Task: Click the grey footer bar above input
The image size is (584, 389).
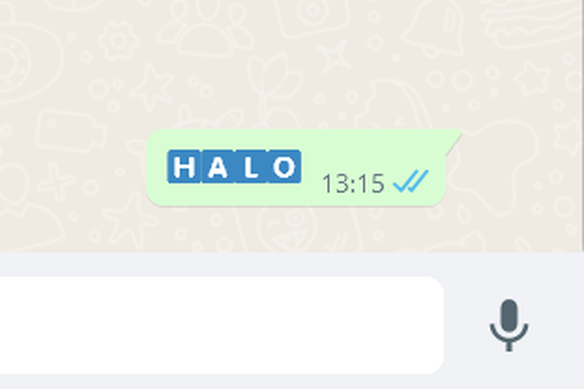Action: [x=292, y=264]
